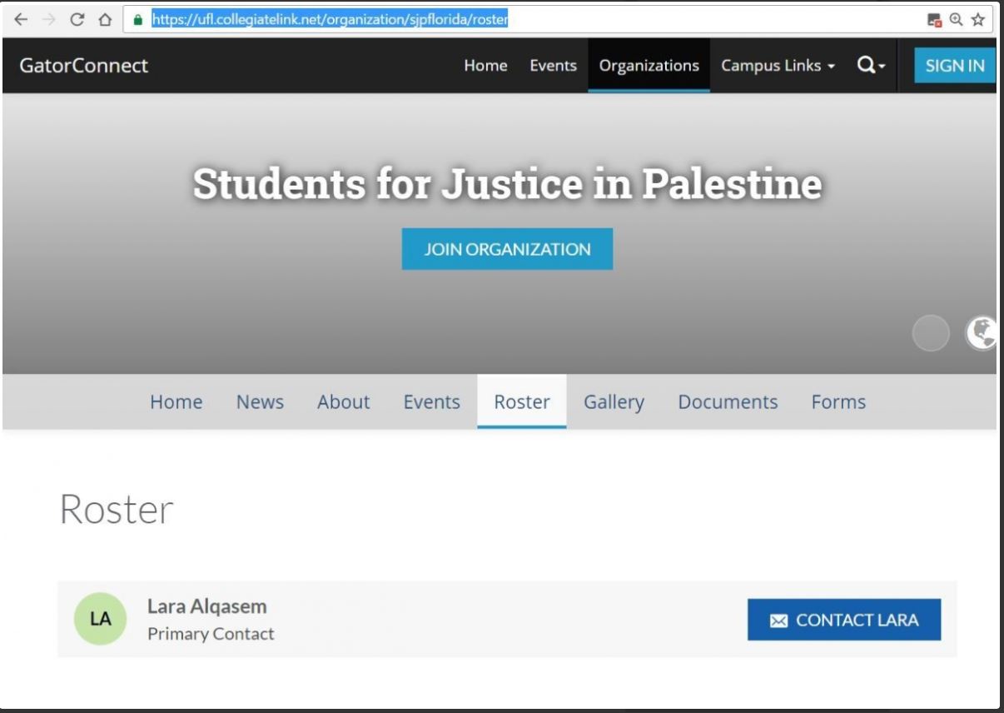This screenshot has width=1004, height=713.
Task: Select the URL in the address bar
Action: 330,19
